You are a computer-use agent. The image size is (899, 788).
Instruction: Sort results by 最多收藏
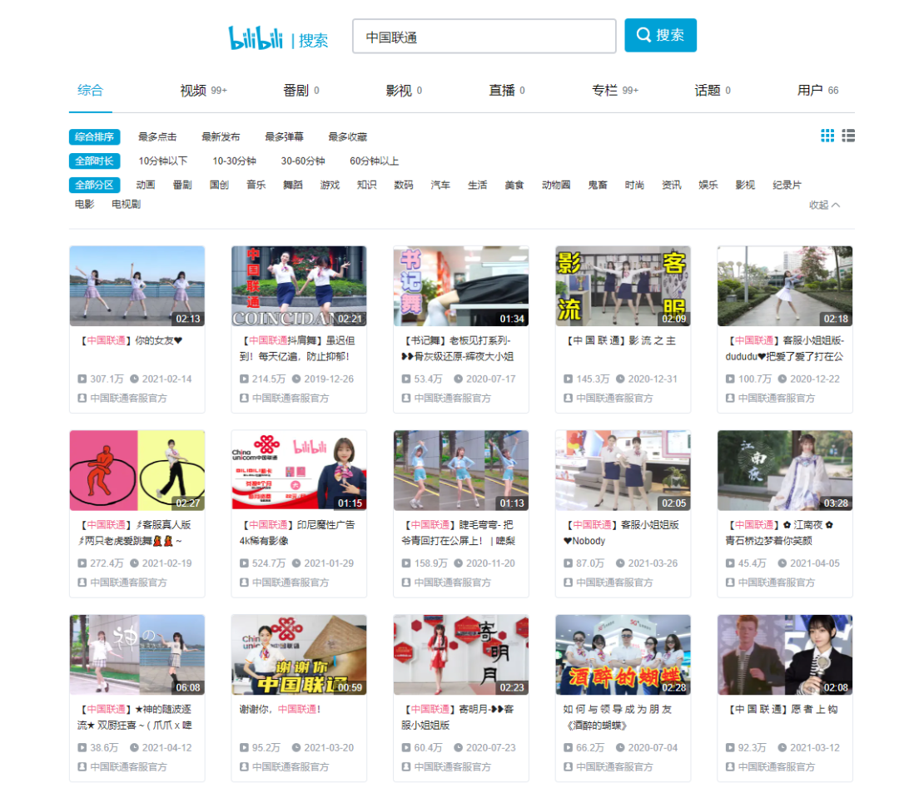click(347, 137)
